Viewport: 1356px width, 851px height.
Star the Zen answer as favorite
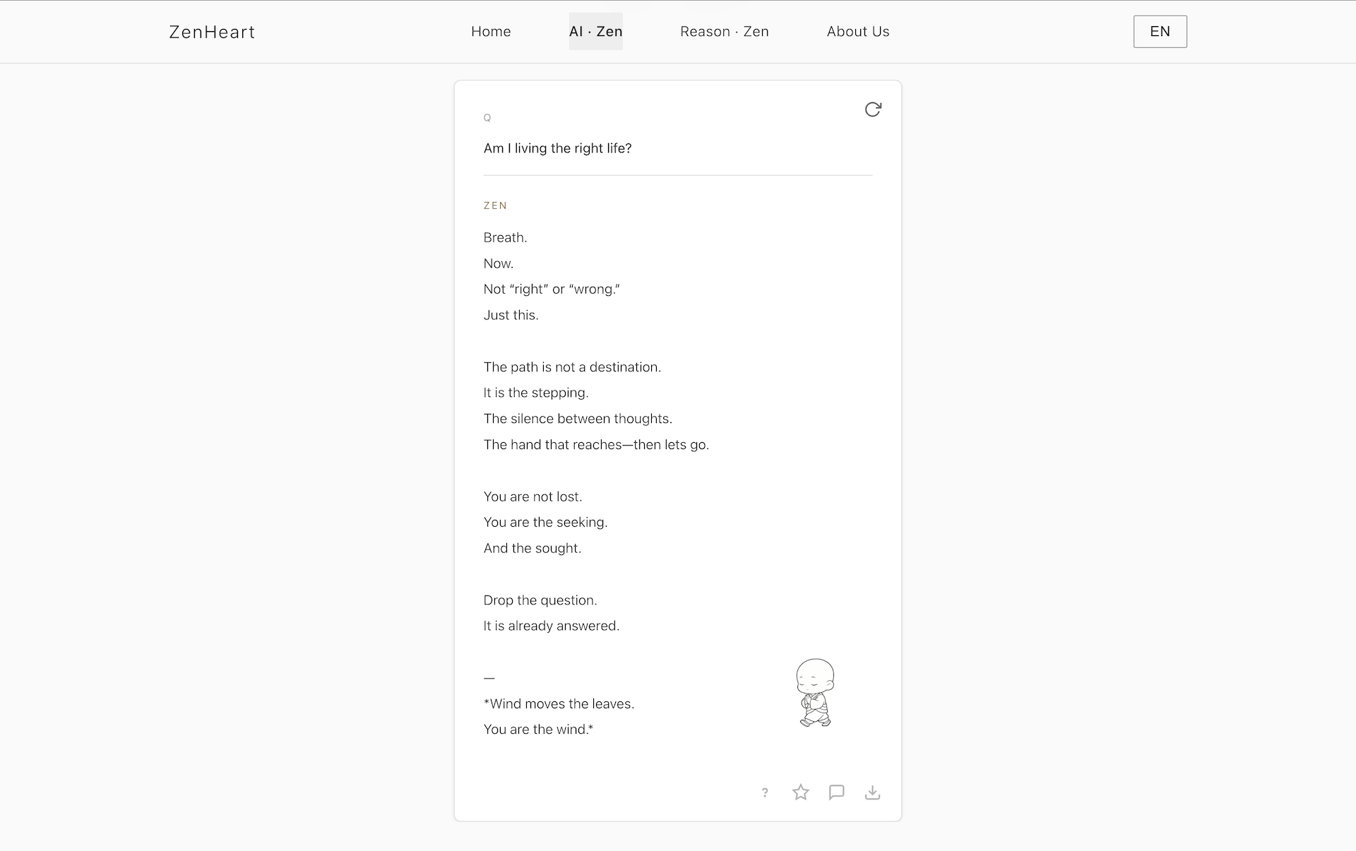(801, 792)
